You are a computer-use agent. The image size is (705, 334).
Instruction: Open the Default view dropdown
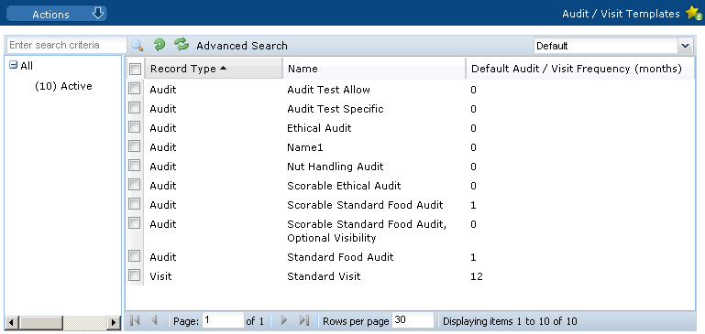[x=685, y=46]
